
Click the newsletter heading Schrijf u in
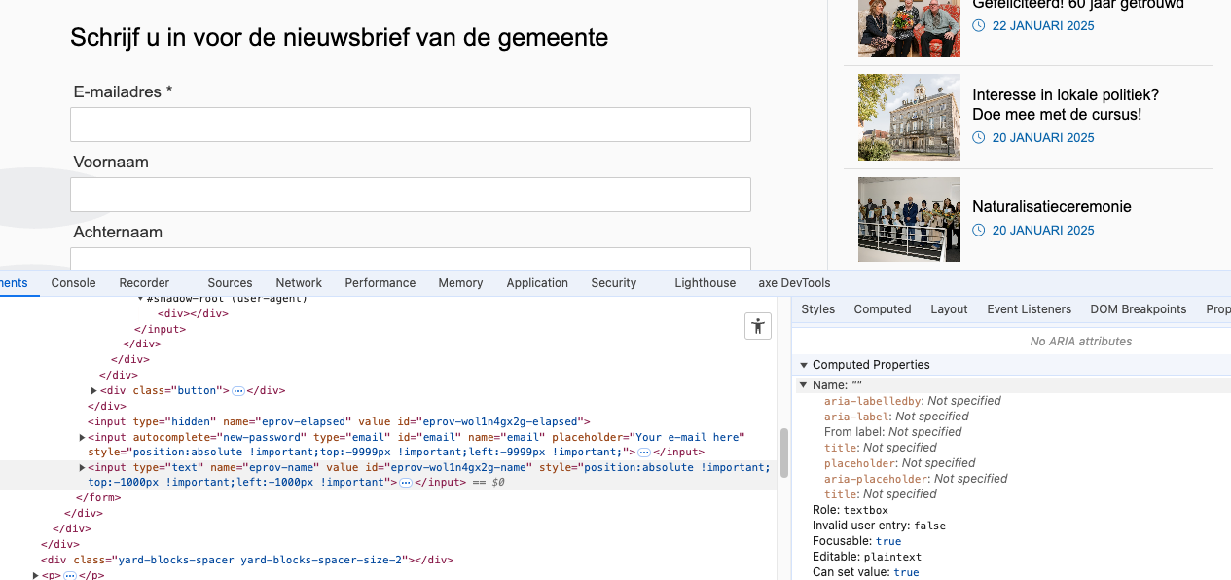tap(339, 38)
